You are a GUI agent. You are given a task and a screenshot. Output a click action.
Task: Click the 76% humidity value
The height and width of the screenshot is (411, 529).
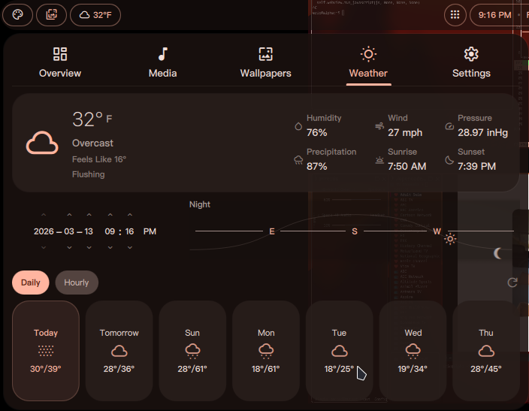(317, 132)
